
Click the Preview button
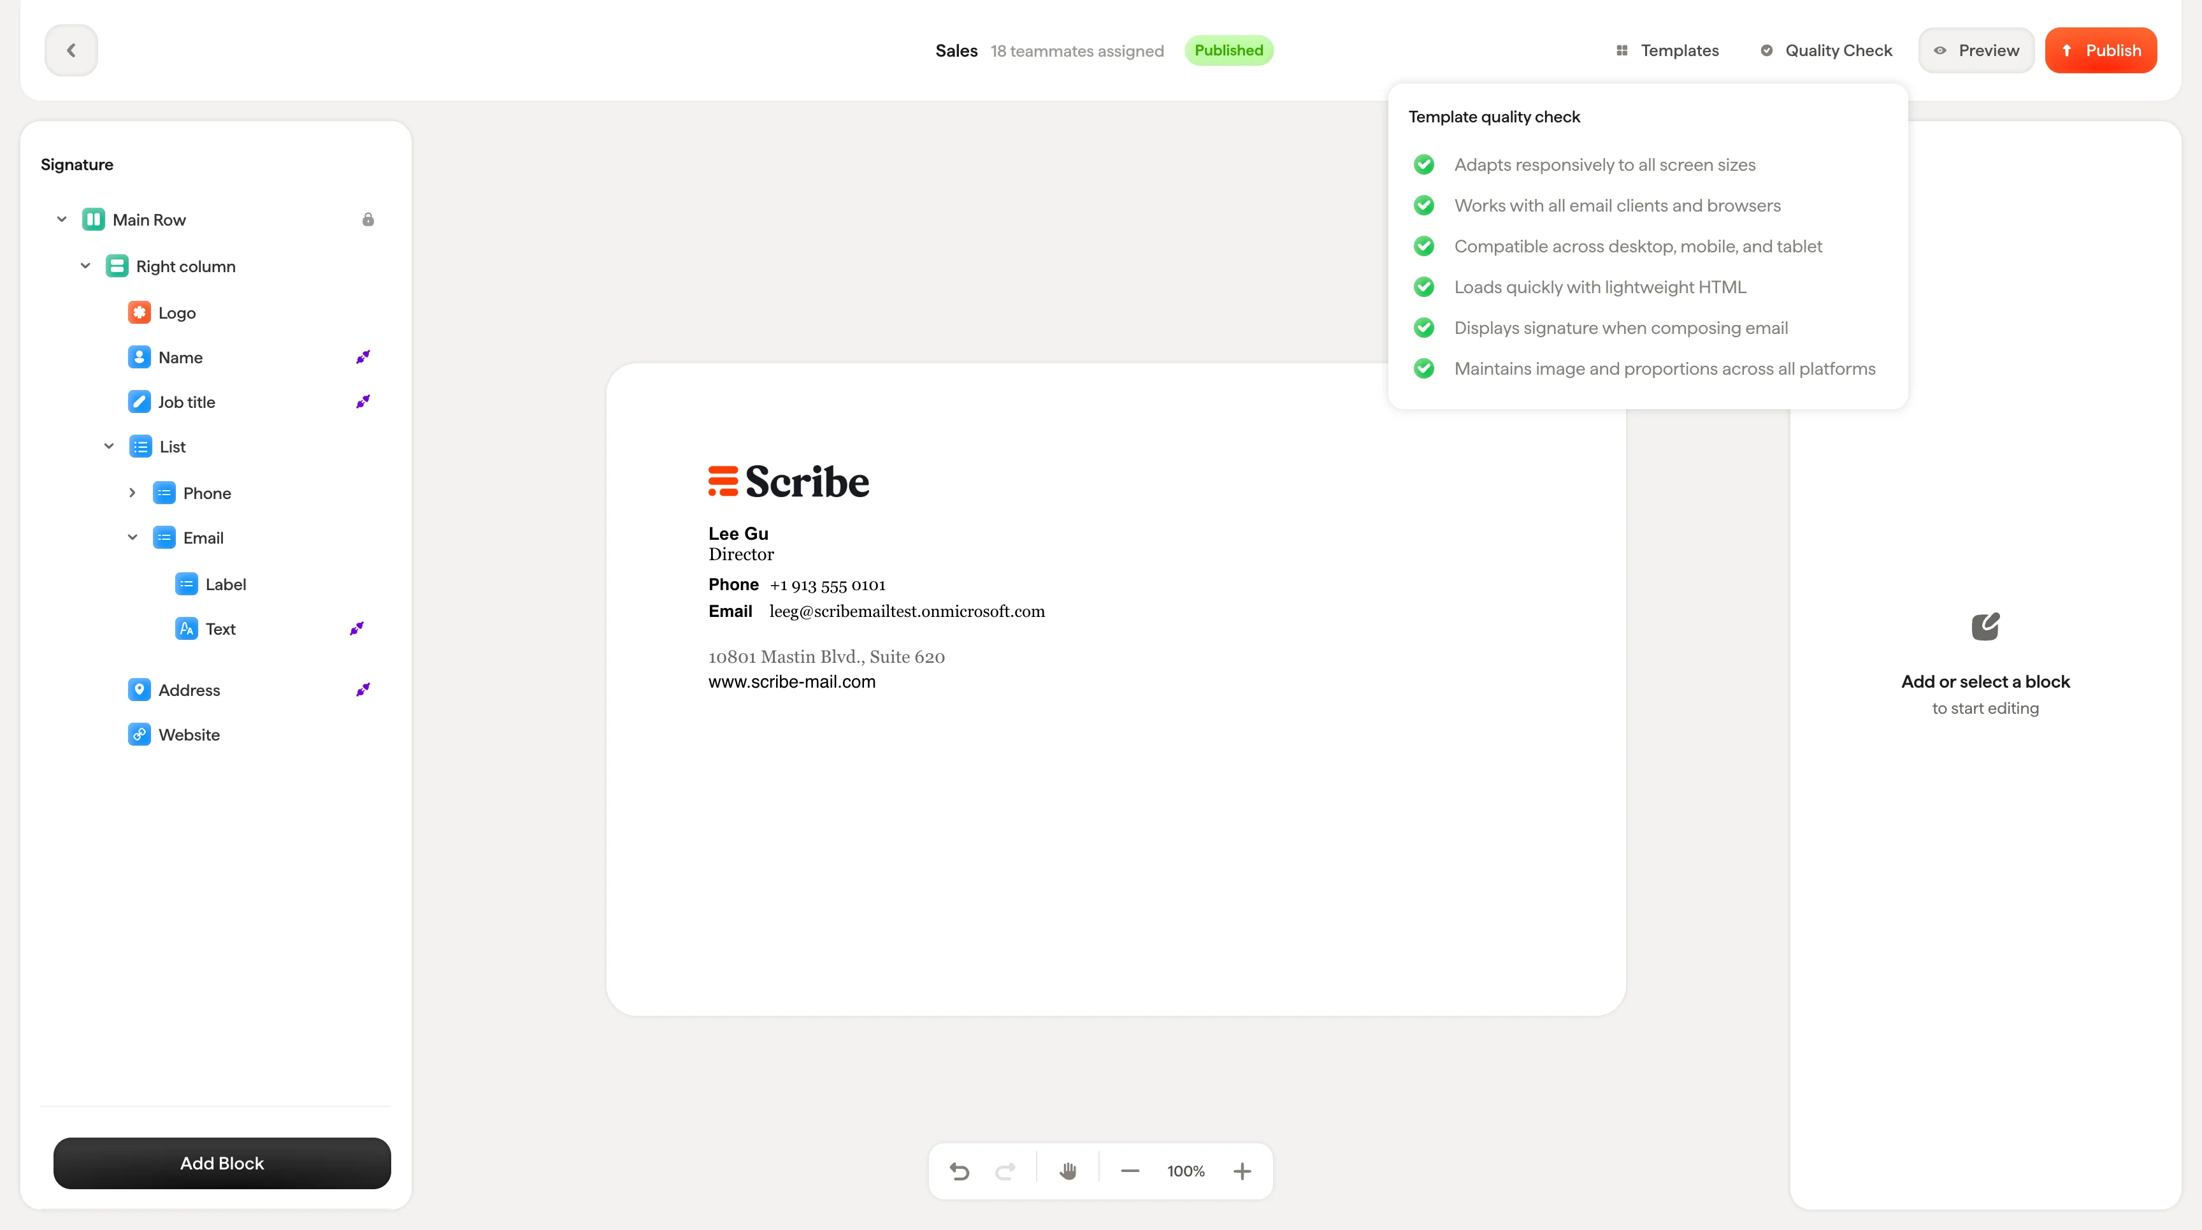click(1975, 50)
